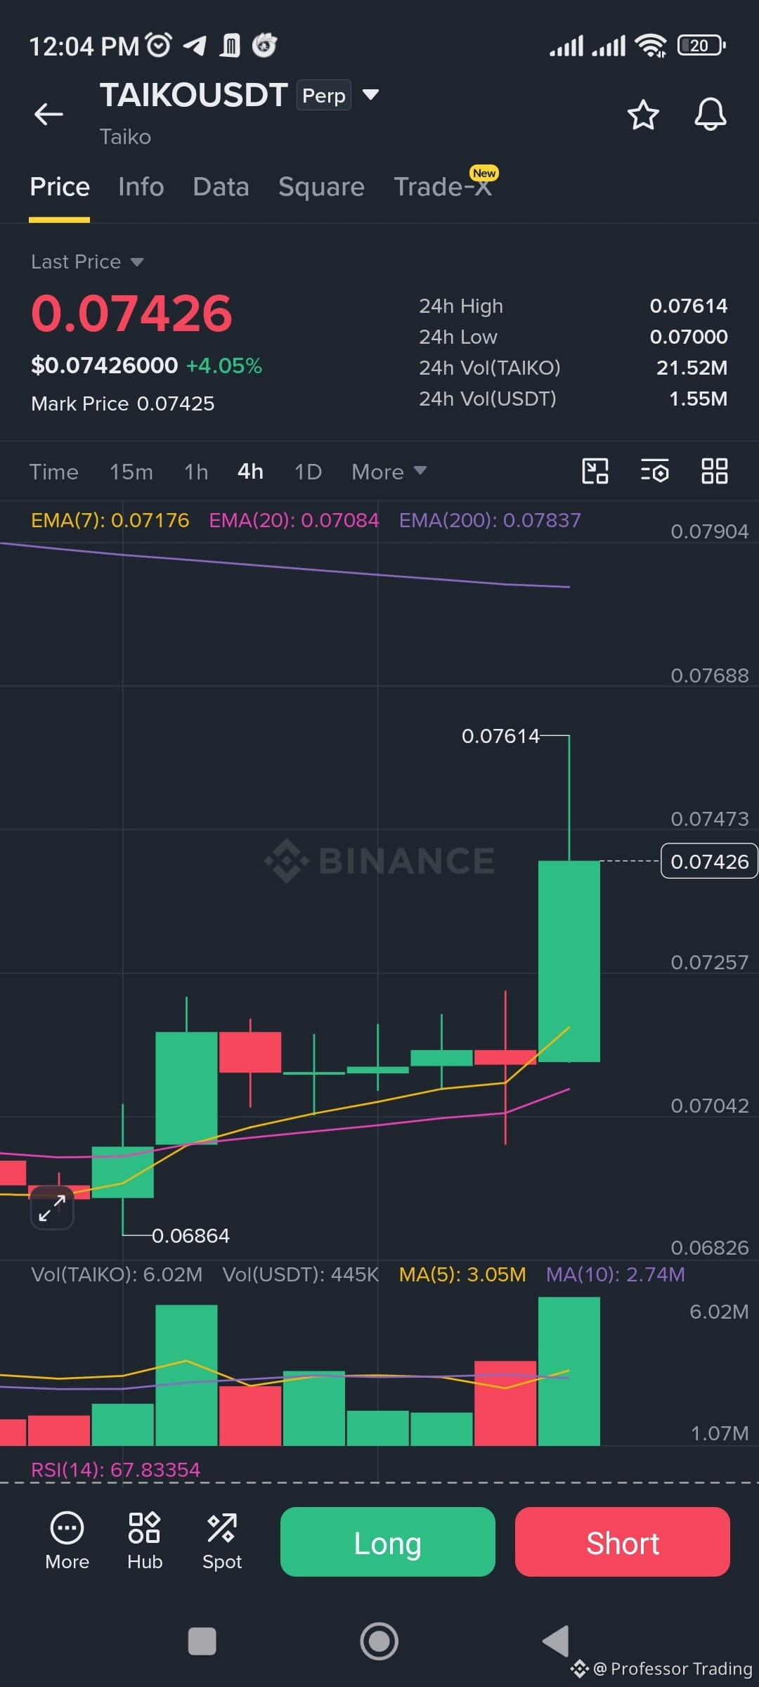This screenshot has height=1687, width=759.
Task: Open chart indicator settings icon
Action: 655,471
